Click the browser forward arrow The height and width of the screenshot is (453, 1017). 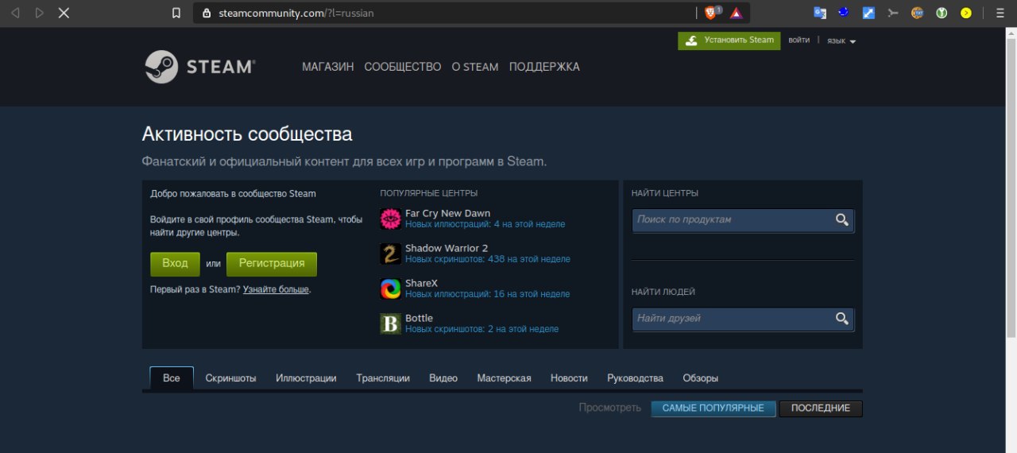click(39, 13)
